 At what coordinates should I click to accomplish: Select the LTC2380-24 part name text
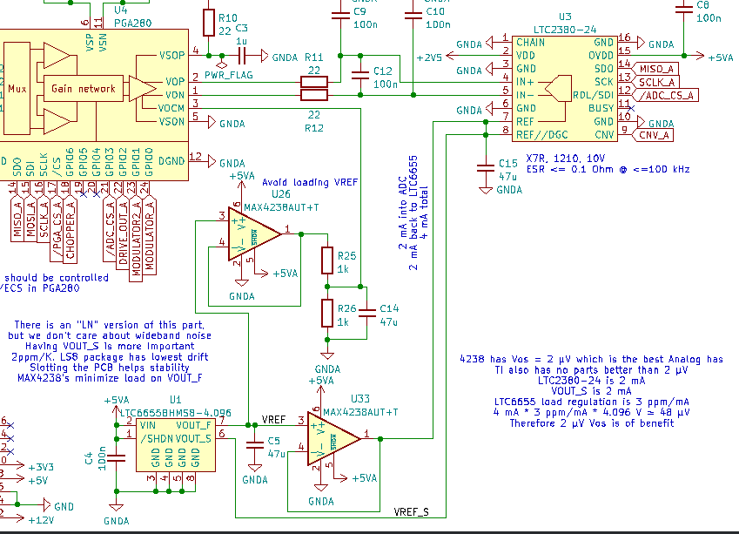565,30
